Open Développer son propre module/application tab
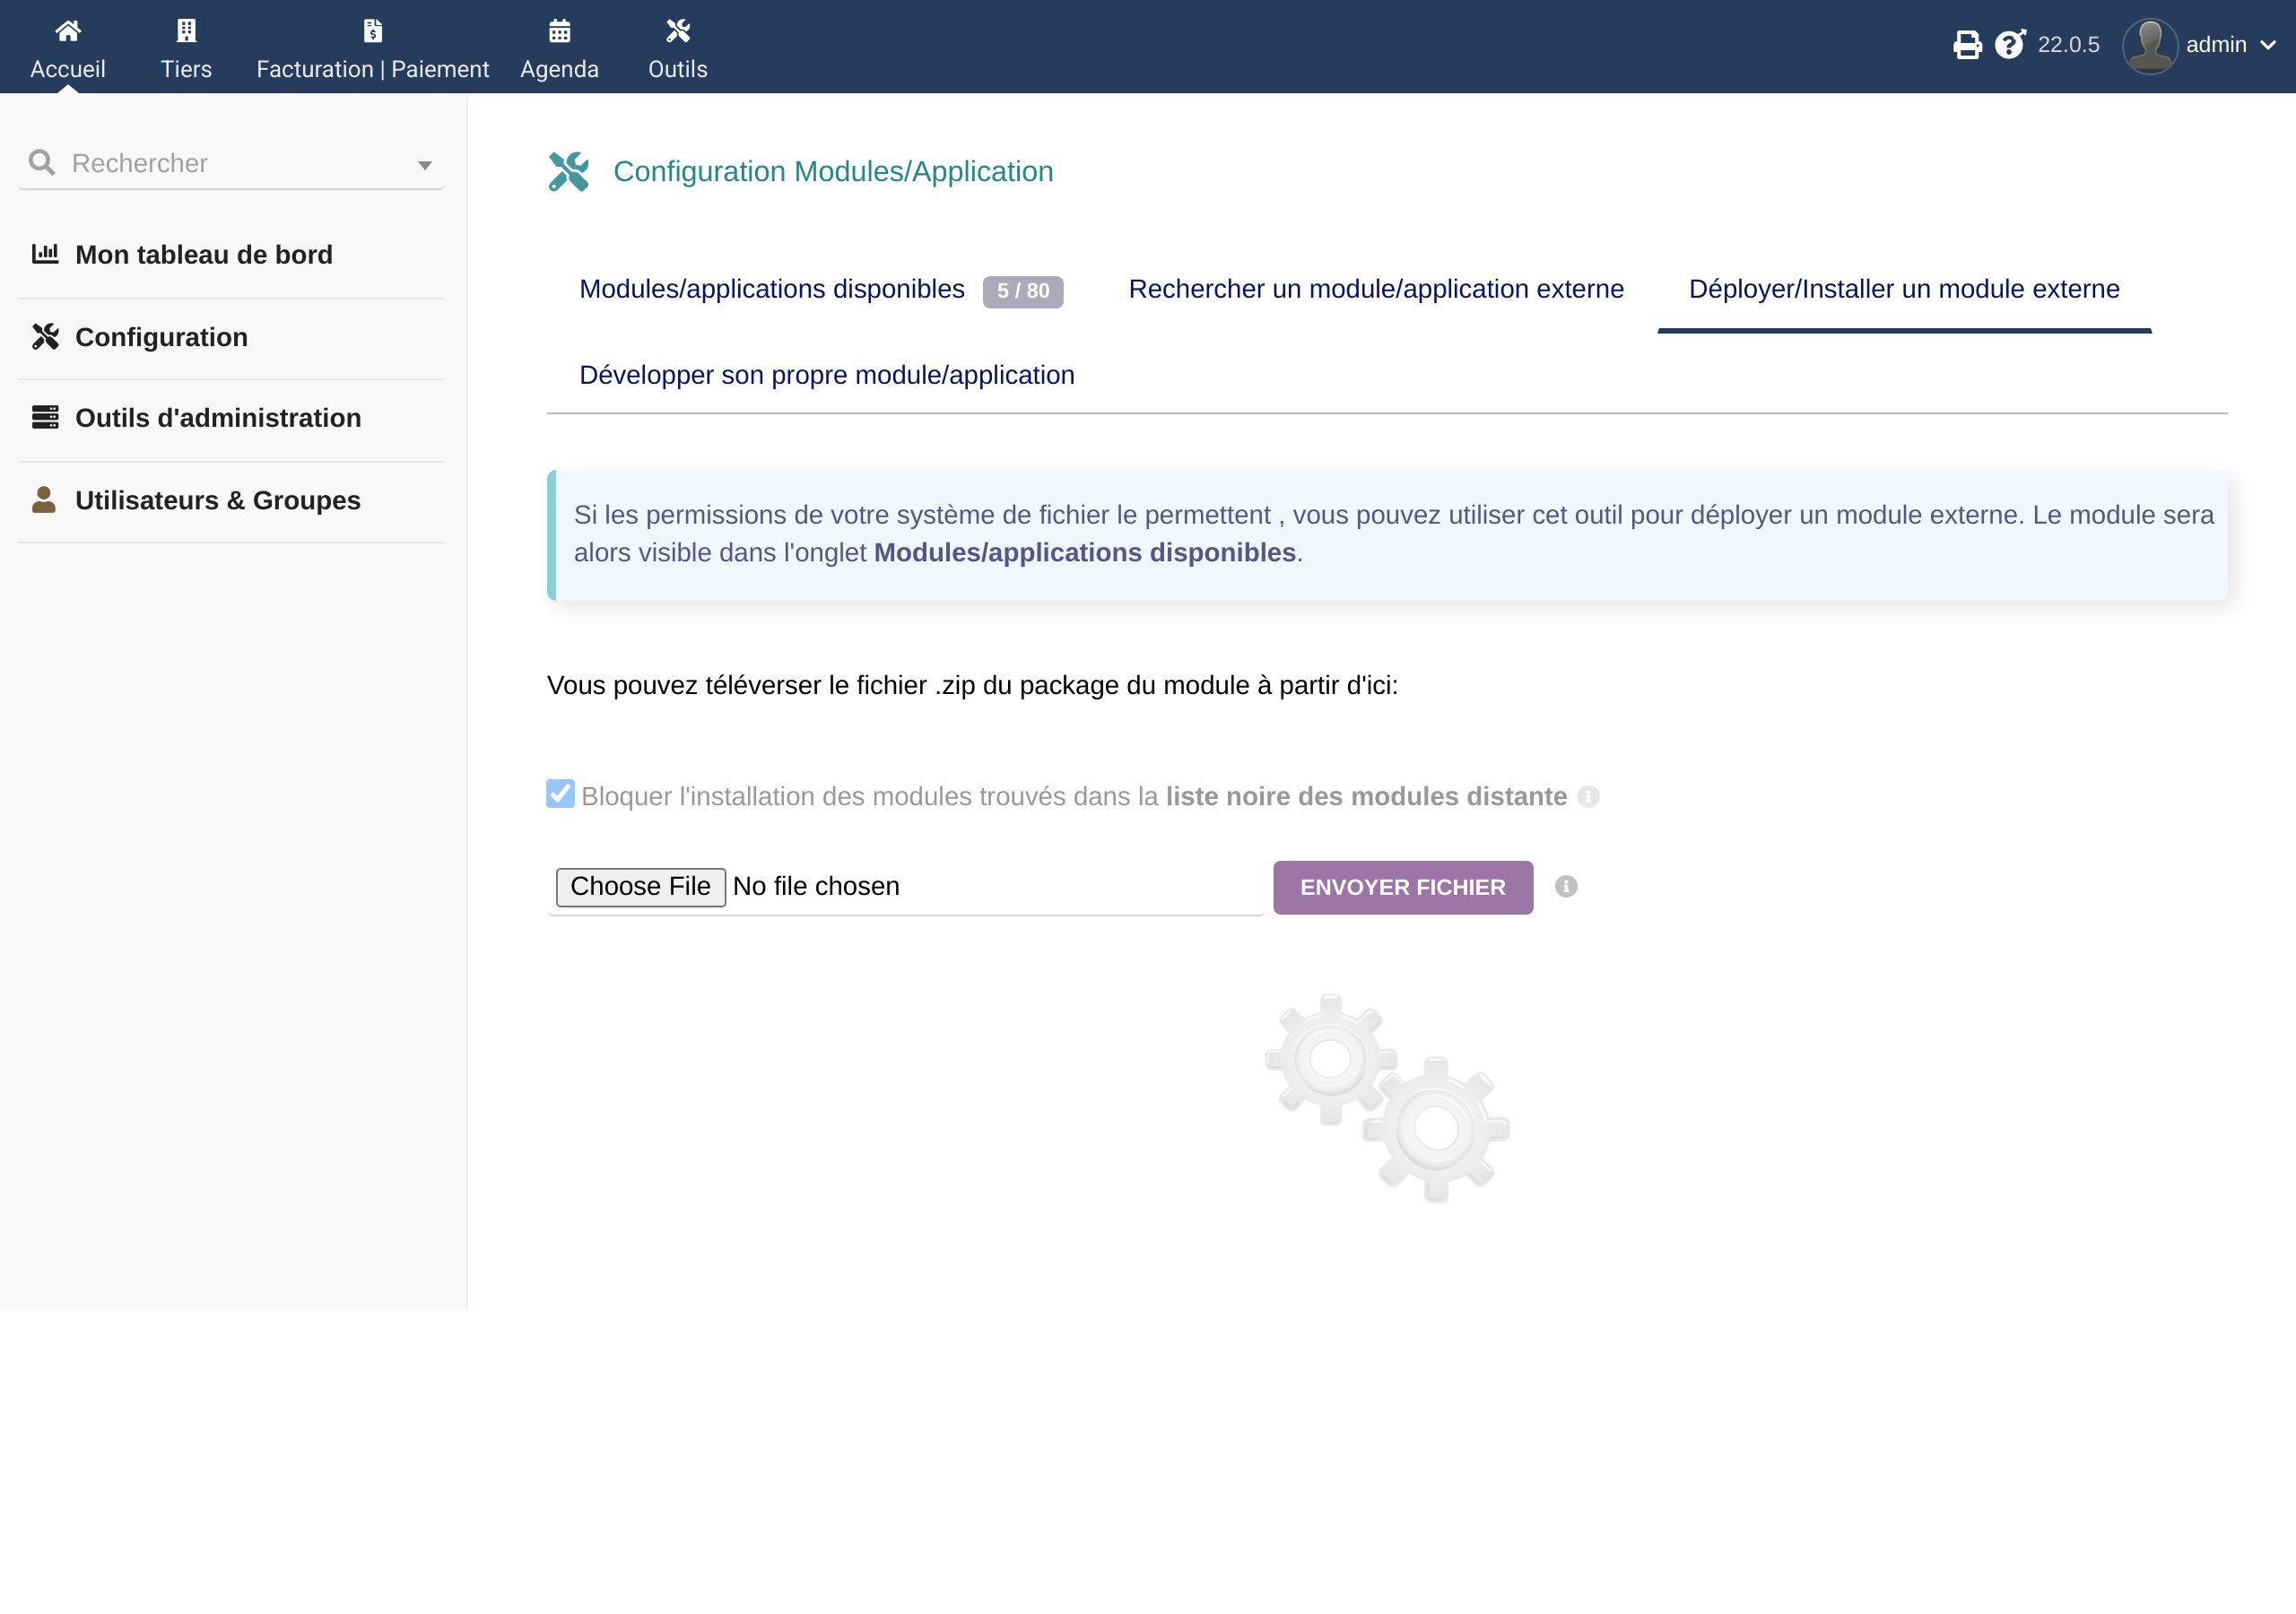This screenshot has width=2296, height=1614. coord(827,375)
